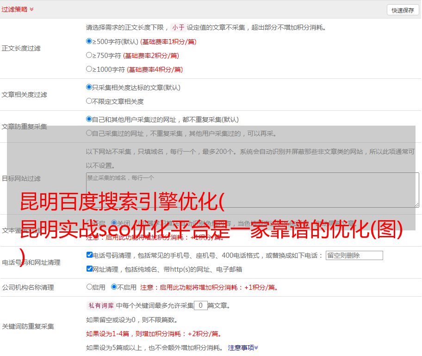Click the 私有词库 tag
This screenshot has width=422, height=356.
(101, 305)
